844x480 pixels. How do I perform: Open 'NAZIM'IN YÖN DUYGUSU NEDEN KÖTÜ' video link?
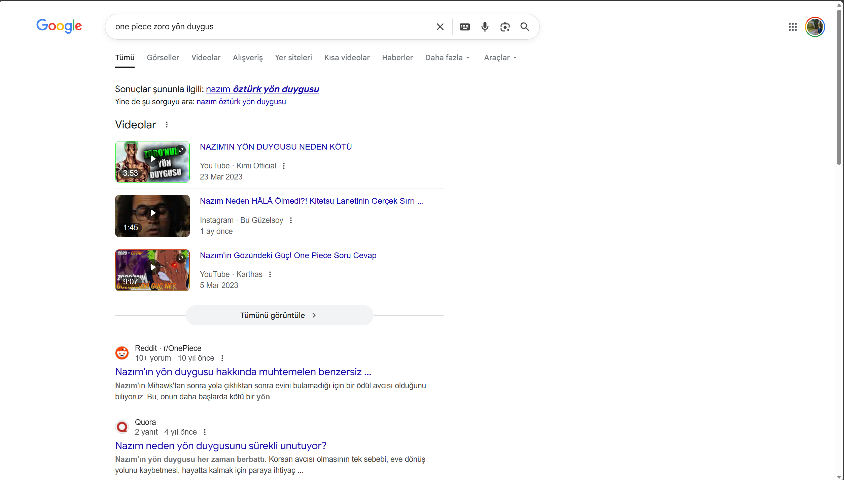276,147
